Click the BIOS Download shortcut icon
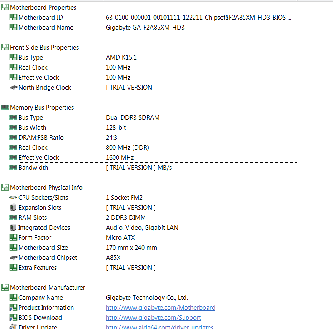 tap(13, 317)
